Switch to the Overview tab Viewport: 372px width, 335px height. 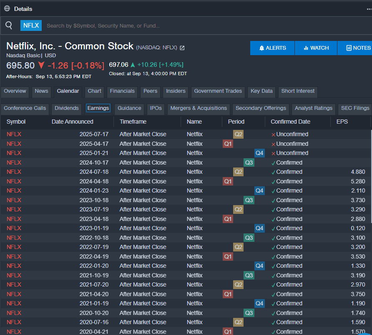(x=15, y=91)
